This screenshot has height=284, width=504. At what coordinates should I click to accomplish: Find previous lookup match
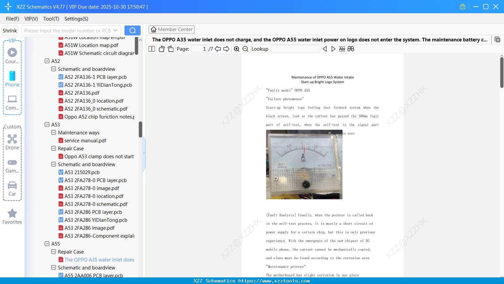pyautogui.click(x=325, y=49)
